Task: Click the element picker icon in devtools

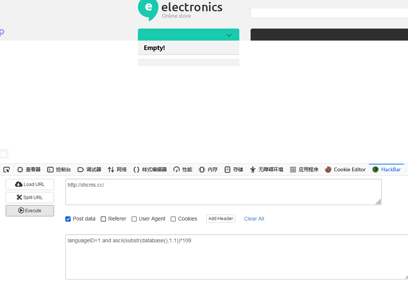Action: [x=6, y=169]
